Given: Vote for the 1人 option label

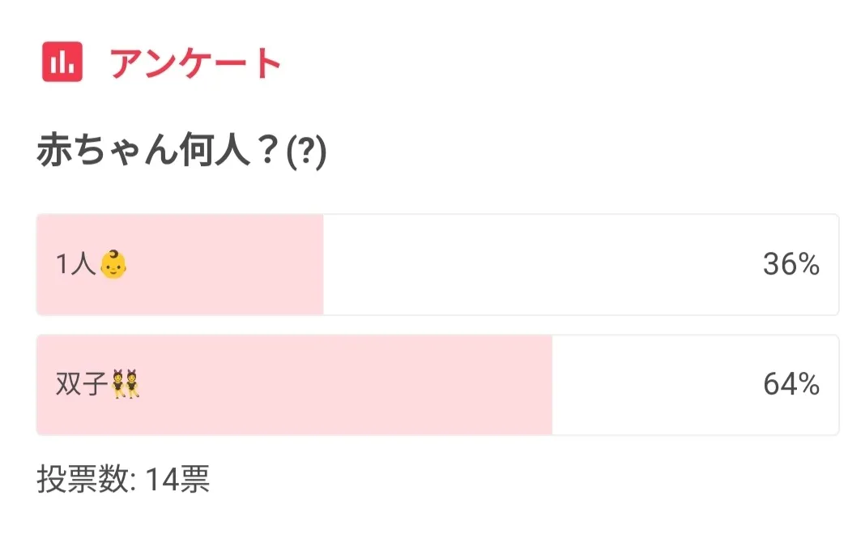Looking at the screenshot, I should (76, 265).
